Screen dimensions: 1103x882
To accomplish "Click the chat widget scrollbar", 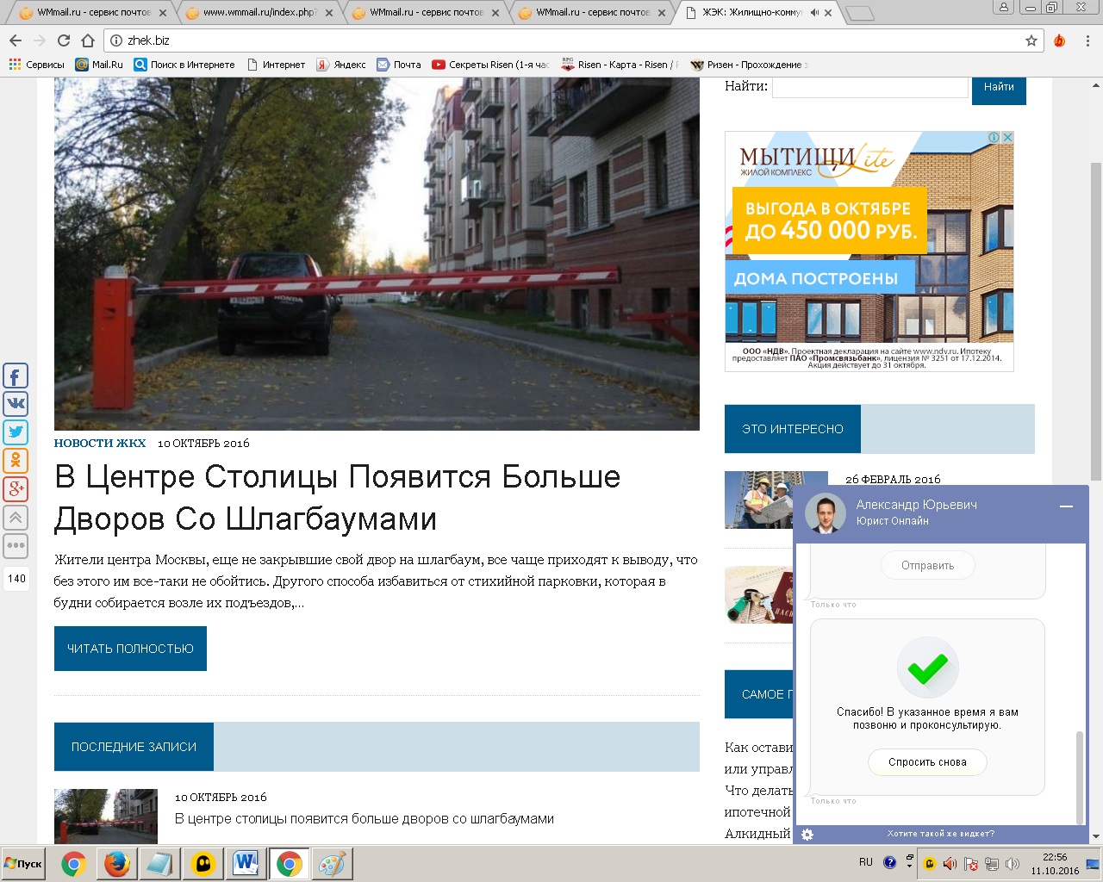I will [x=1079, y=775].
